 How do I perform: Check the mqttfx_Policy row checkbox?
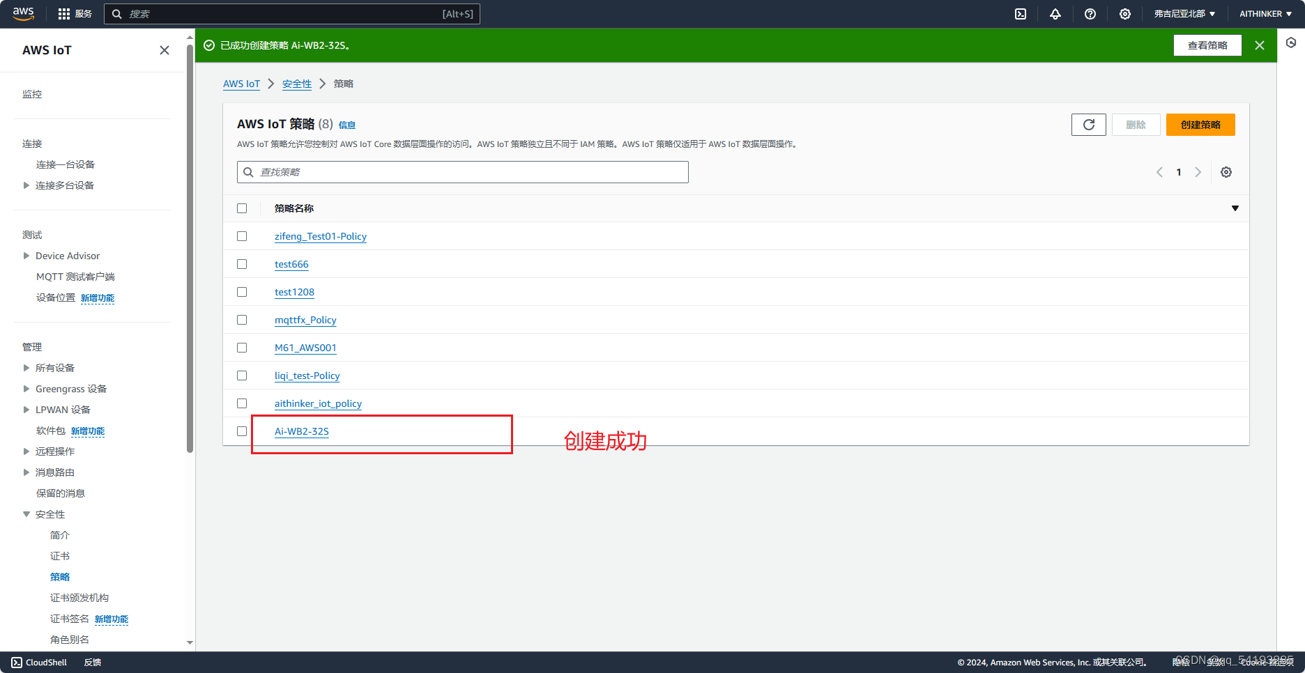(x=242, y=320)
